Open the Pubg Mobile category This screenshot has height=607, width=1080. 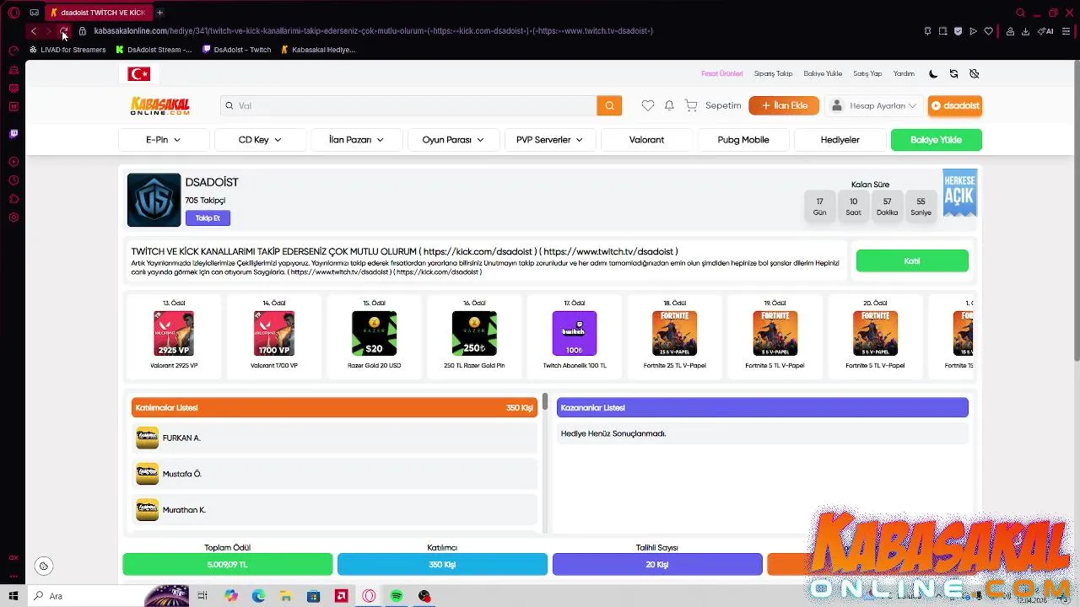tap(743, 140)
